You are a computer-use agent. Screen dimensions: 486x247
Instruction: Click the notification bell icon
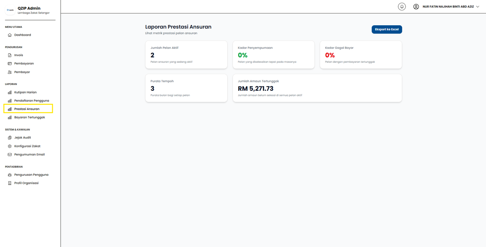coord(402,7)
